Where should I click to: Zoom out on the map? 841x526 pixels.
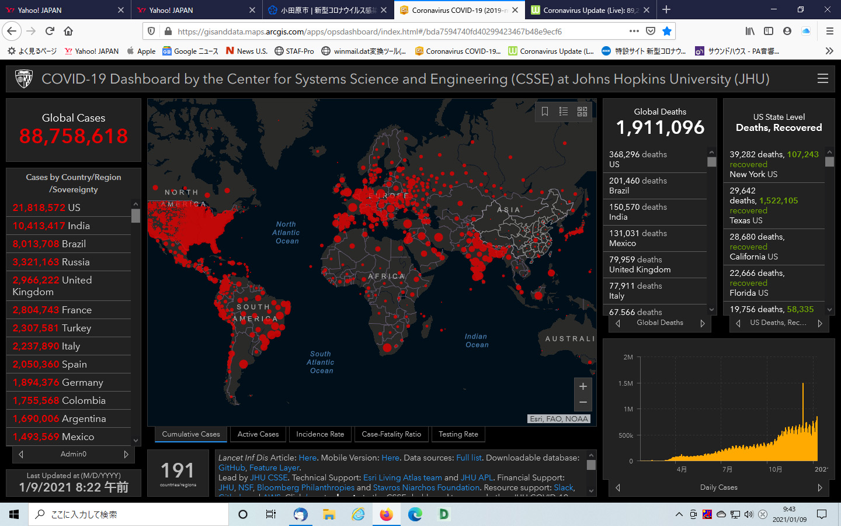point(583,402)
